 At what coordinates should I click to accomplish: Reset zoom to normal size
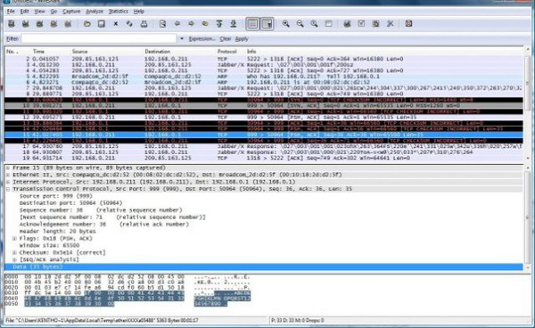314,24
